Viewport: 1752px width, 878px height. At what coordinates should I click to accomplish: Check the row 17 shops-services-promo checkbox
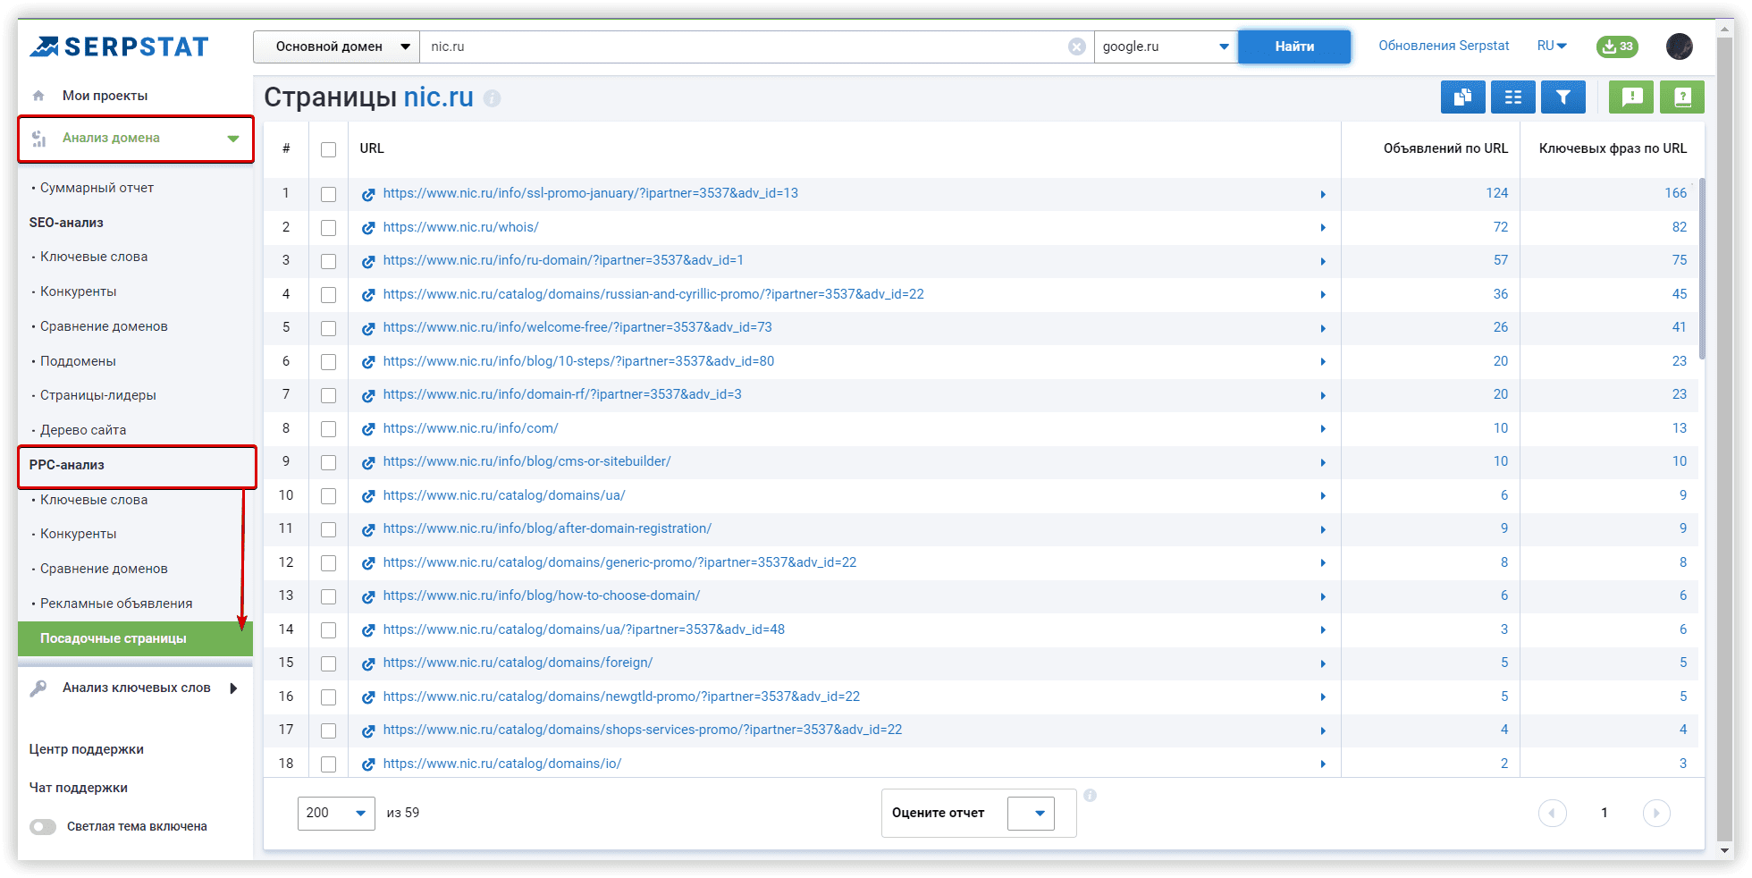point(329,730)
